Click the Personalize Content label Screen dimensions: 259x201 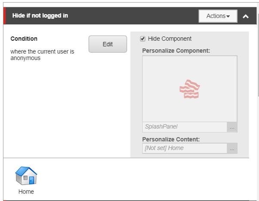tap(171, 139)
